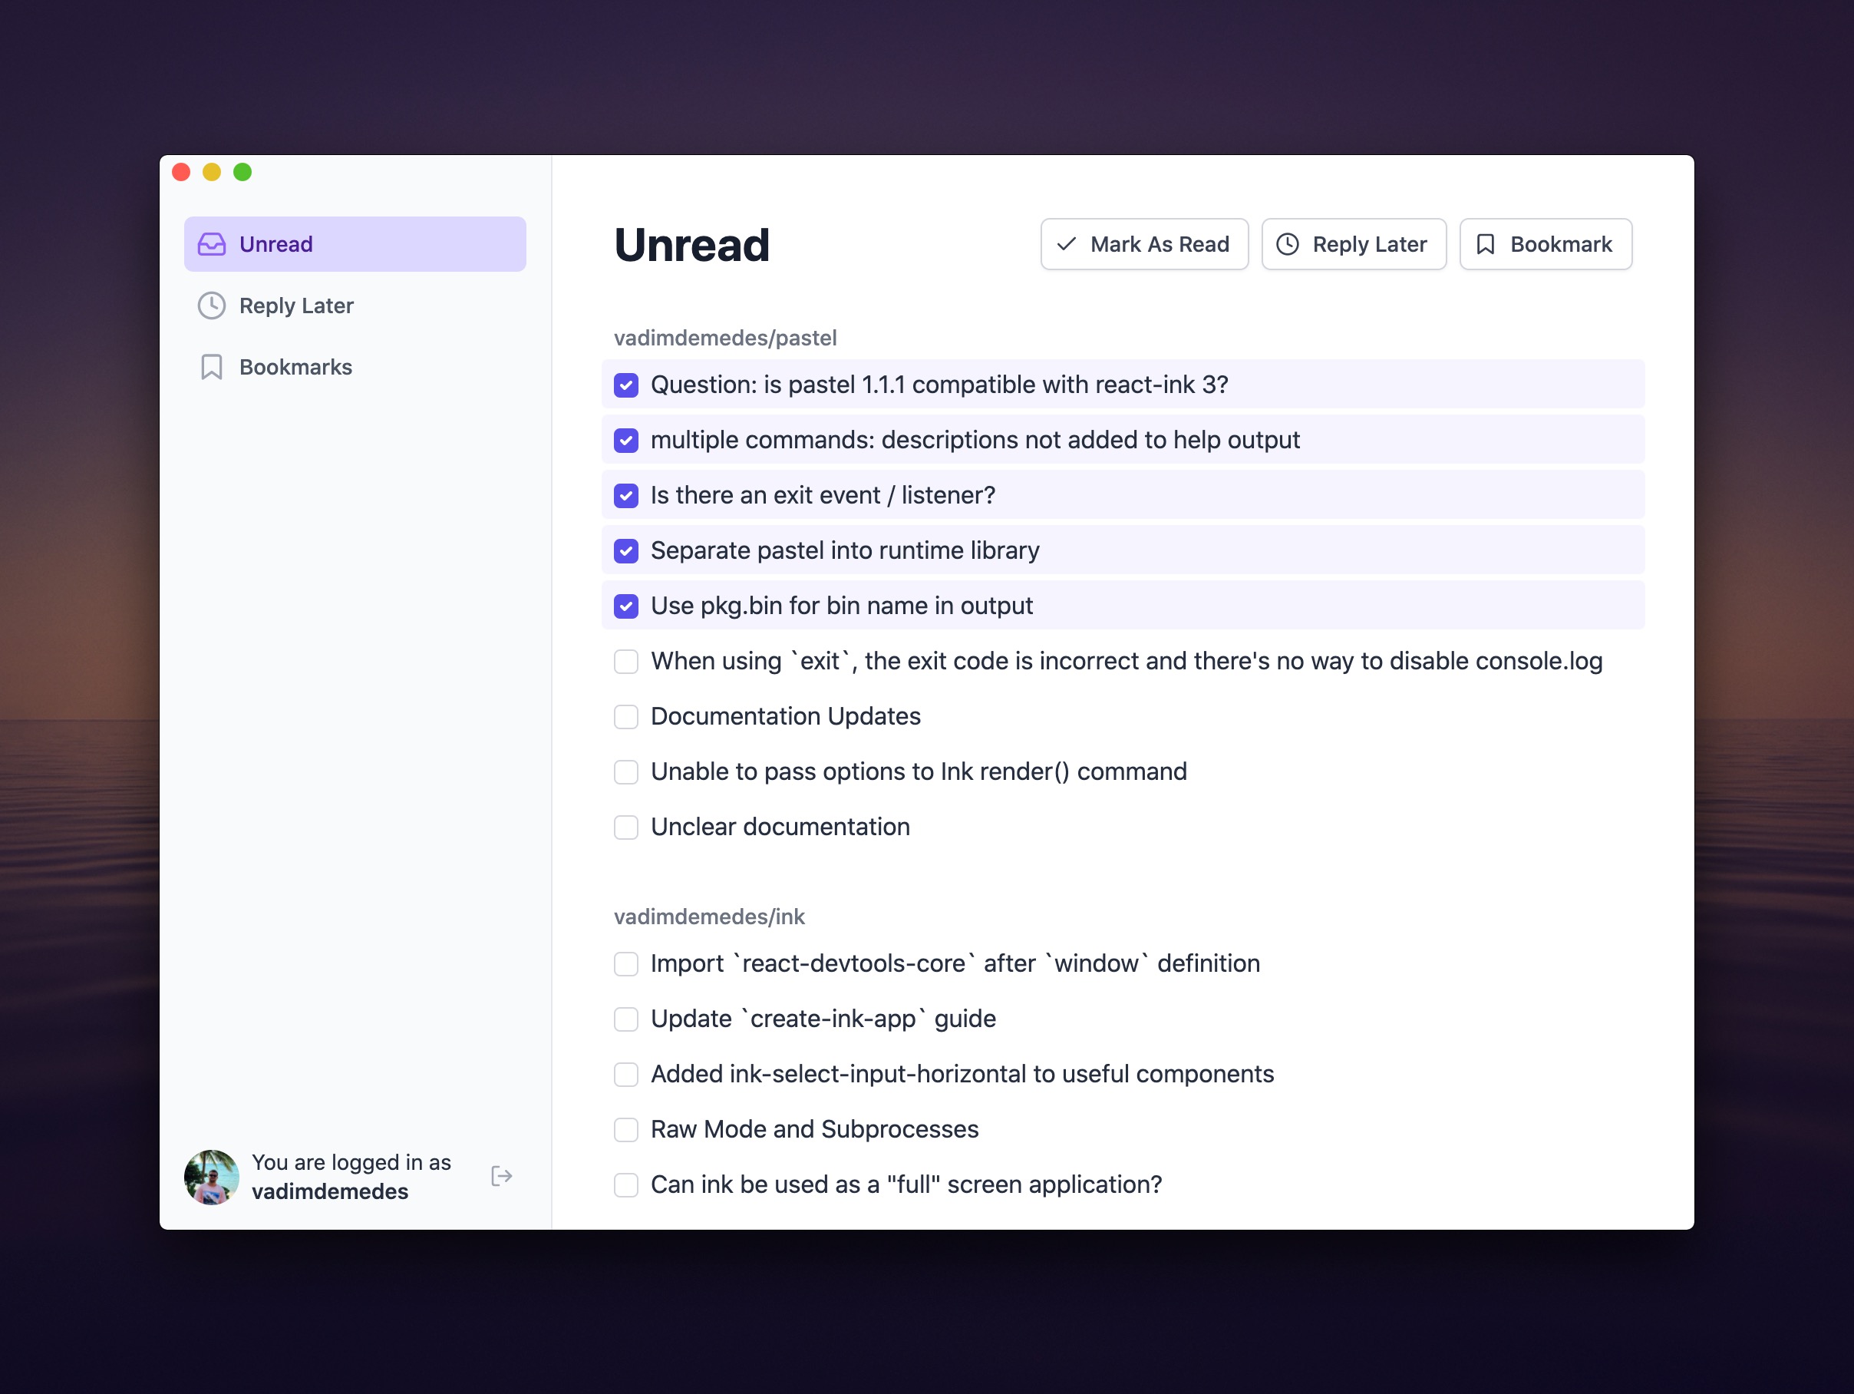This screenshot has height=1394, width=1854.
Task: Click the Unread inbox tray icon
Action: [211, 244]
